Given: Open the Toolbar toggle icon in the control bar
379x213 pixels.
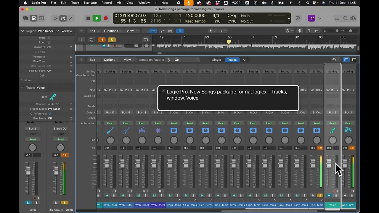Looking at the screenshot, I should tap(41, 18).
